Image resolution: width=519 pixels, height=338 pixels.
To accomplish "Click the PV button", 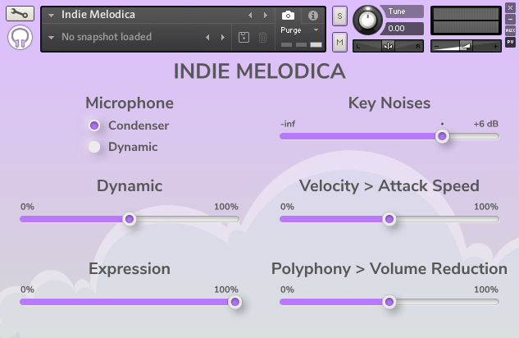I will (510, 41).
